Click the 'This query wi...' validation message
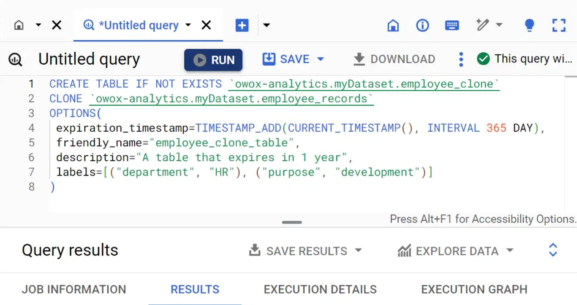Image resolution: width=577 pixels, height=305 pixels. click(533, 59)
